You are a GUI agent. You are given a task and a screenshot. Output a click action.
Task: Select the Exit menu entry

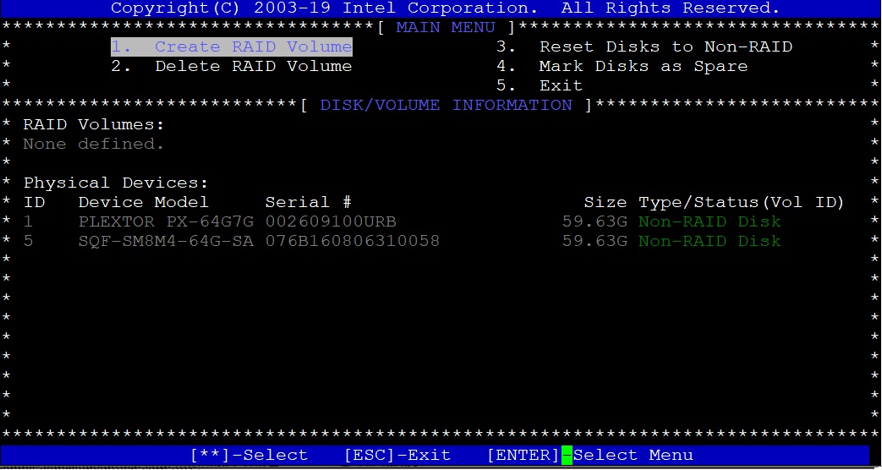(x=540, y=85)
